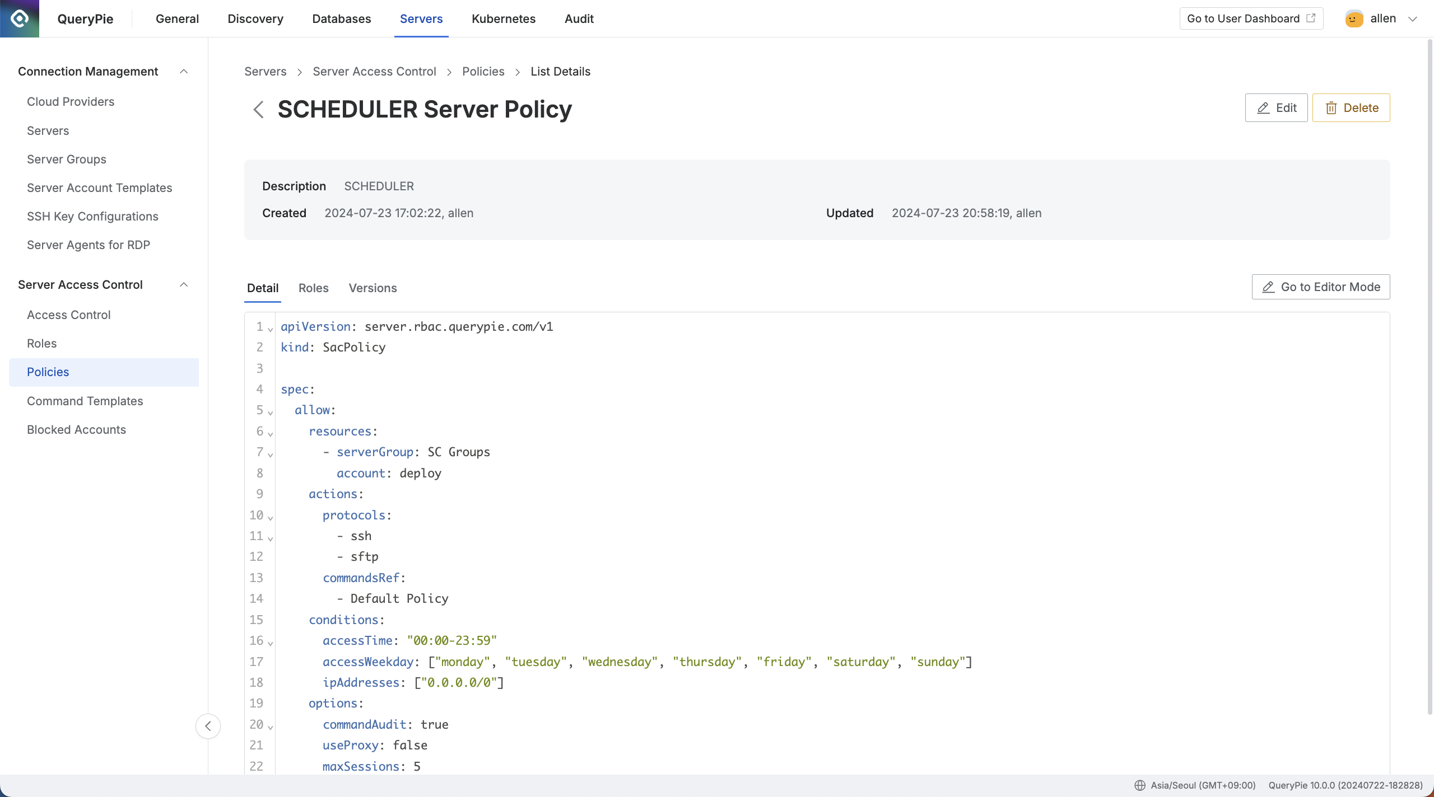Click the maxSessions: 5 code line
The height and width of the screenshot is (797, 1434).
click(x=371, y=766)
